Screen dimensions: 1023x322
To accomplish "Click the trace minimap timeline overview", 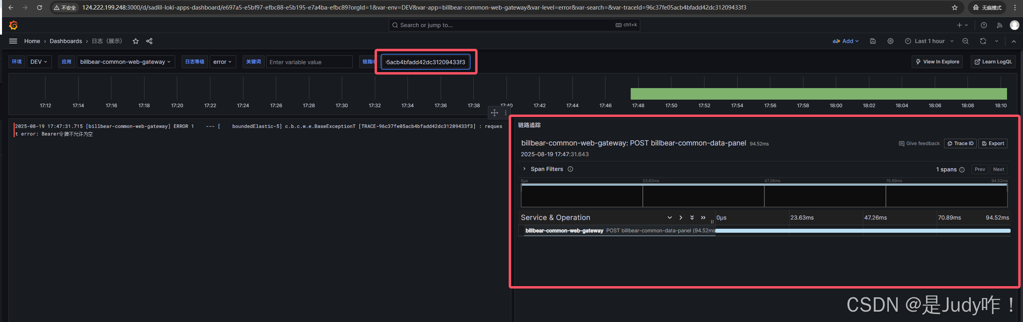I will pos(764,196).
